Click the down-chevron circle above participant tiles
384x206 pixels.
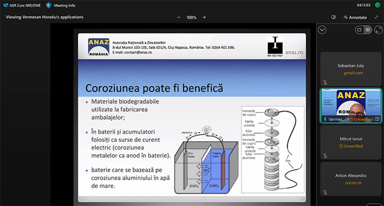coord(322,30)
